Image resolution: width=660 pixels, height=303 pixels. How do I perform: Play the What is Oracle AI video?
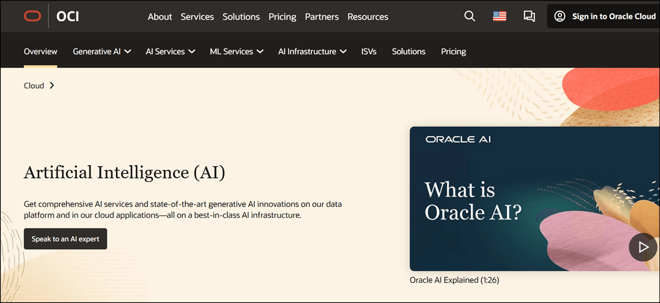coord(643,247)
